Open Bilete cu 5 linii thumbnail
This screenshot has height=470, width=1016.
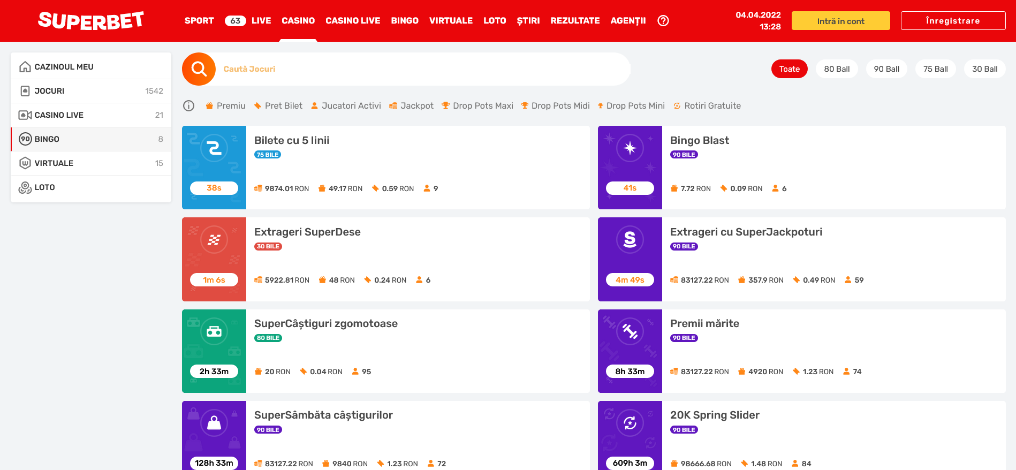(214, 168)
